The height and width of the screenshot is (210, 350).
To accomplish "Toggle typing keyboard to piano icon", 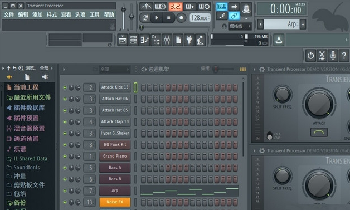I will tap(222, 7).
